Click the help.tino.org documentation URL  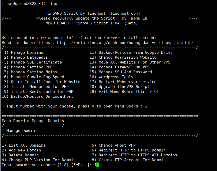coord(125,43)
